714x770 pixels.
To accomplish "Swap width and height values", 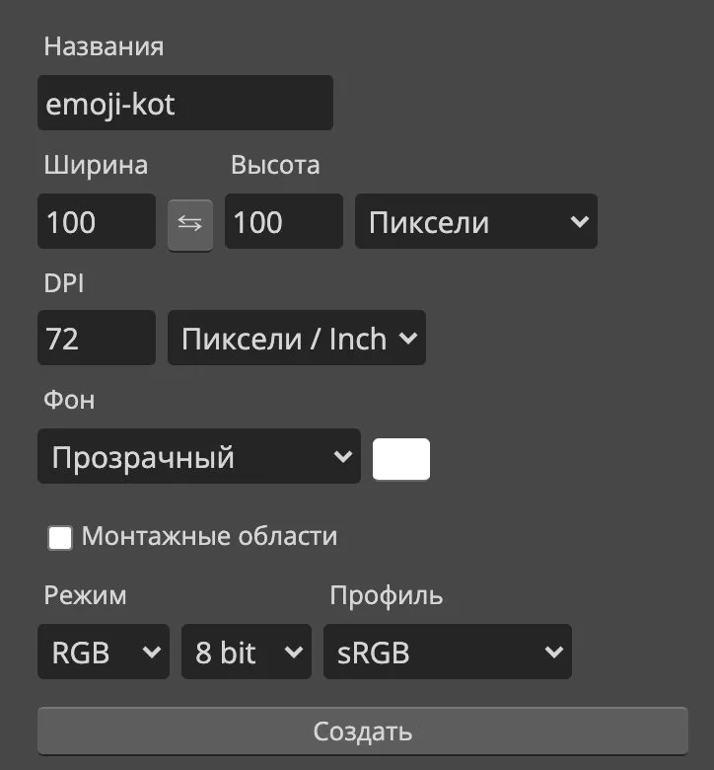I will tap(190, 225).
